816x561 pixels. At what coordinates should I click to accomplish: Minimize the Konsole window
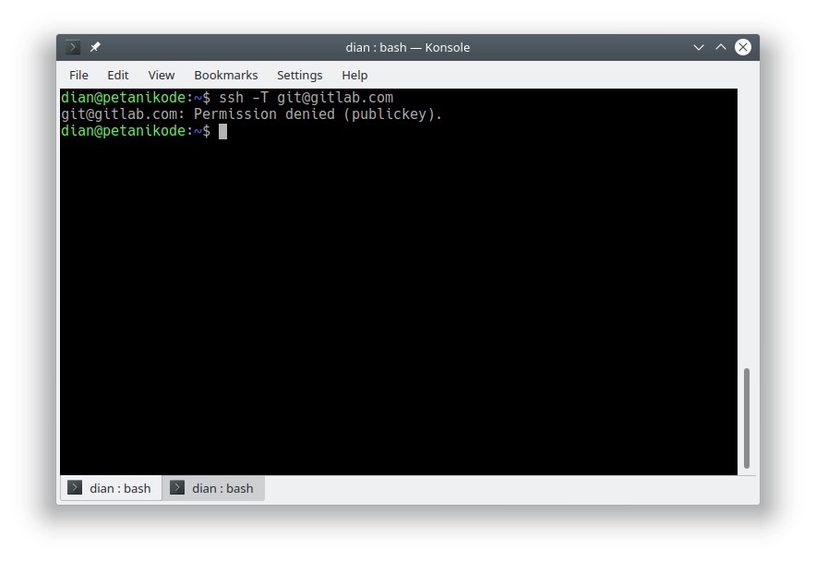tap(699, 47)
